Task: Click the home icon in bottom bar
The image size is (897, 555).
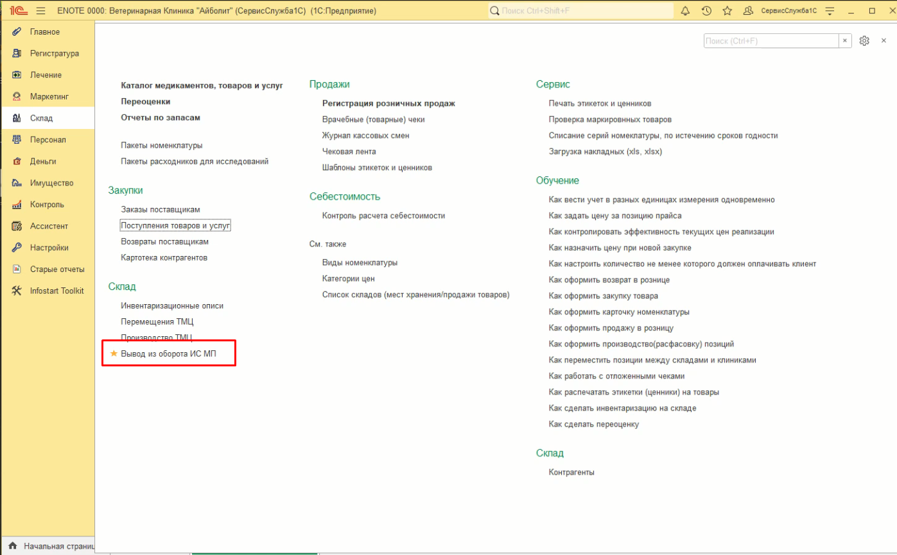Action: [x=12, y=546]
